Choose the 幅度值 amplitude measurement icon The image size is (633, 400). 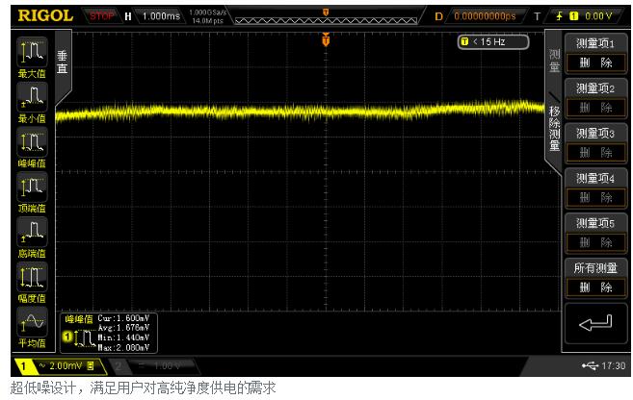(x=33, y=281)
